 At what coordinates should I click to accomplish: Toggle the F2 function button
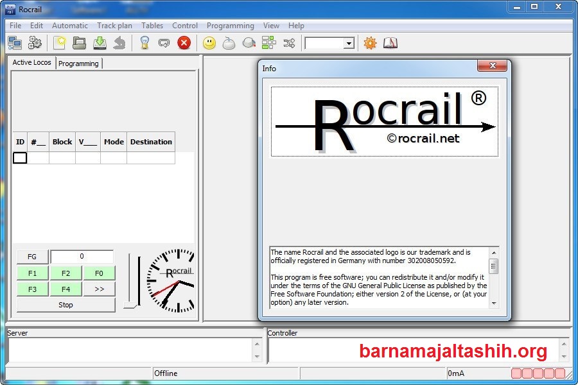(x=66, y=273)
